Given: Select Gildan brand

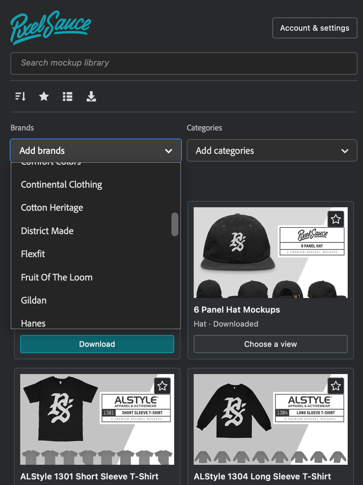Looking at the screenshot, I should click(x=96, y=300).
